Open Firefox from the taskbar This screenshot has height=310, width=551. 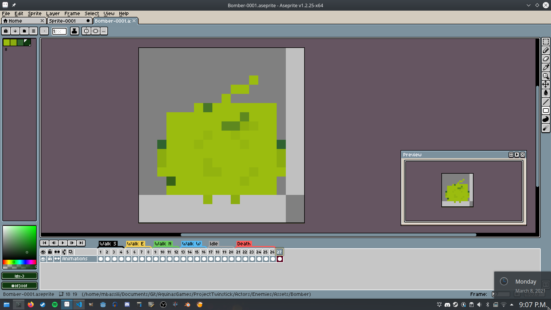31,305
